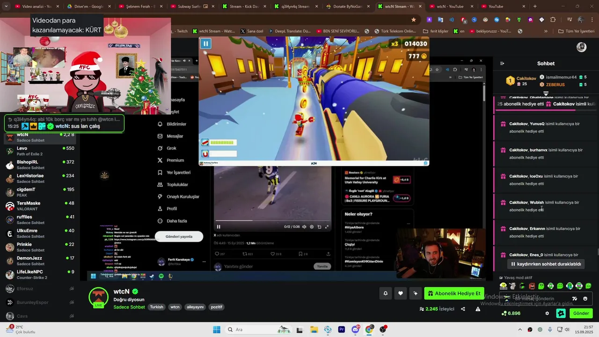The width and height of the screenshot is (599, 337).
Task: Click the teal splat icon beside Gönder
Action: 561,313
